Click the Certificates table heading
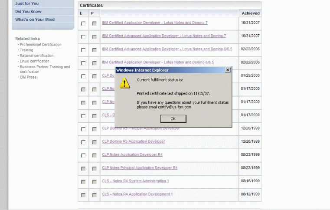 pyautogui.click(x=91, y=6)
